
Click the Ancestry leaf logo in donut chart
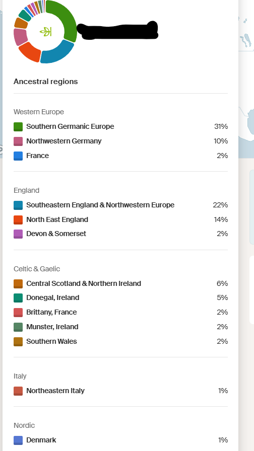coord(45,32)
